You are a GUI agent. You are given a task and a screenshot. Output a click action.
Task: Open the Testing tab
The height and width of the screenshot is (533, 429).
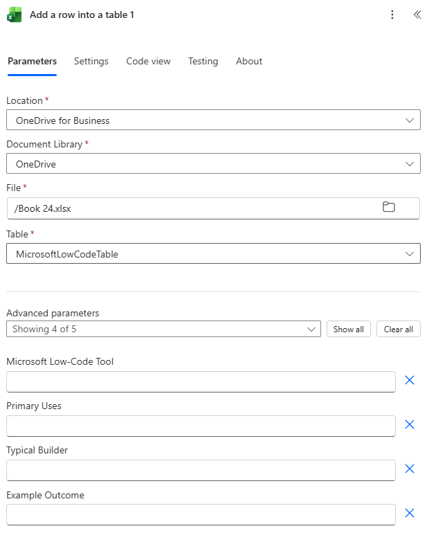point(203,61)
